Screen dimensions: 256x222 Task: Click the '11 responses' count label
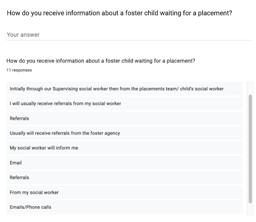pyautogui.click(x=19, y=70)
